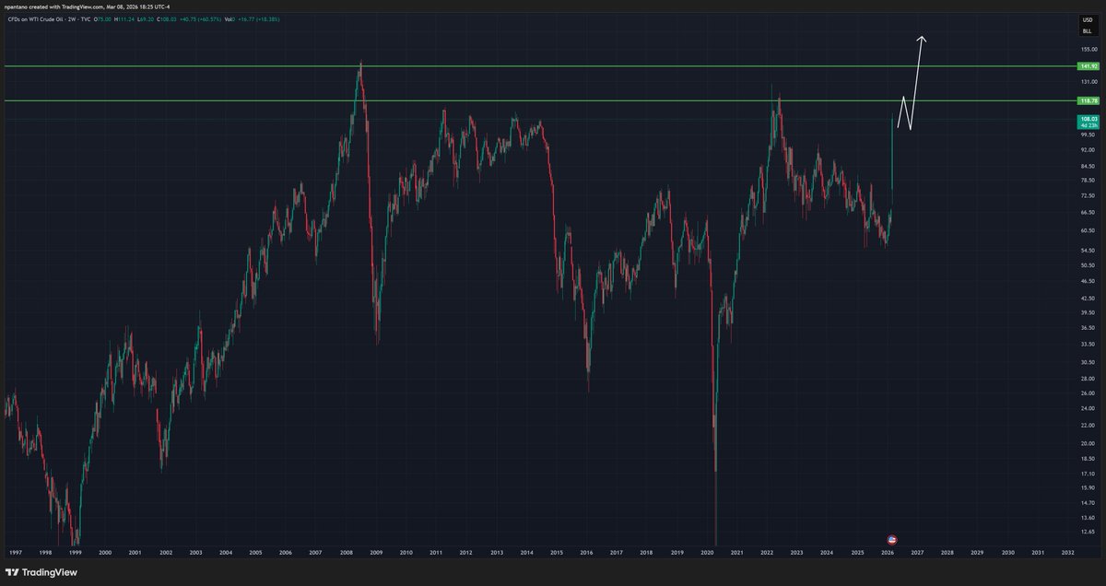The width and height of the screenshot is (1106, 586).
Task: Click the 30.50 price axis label
Action: click(x=1088, y=362)
